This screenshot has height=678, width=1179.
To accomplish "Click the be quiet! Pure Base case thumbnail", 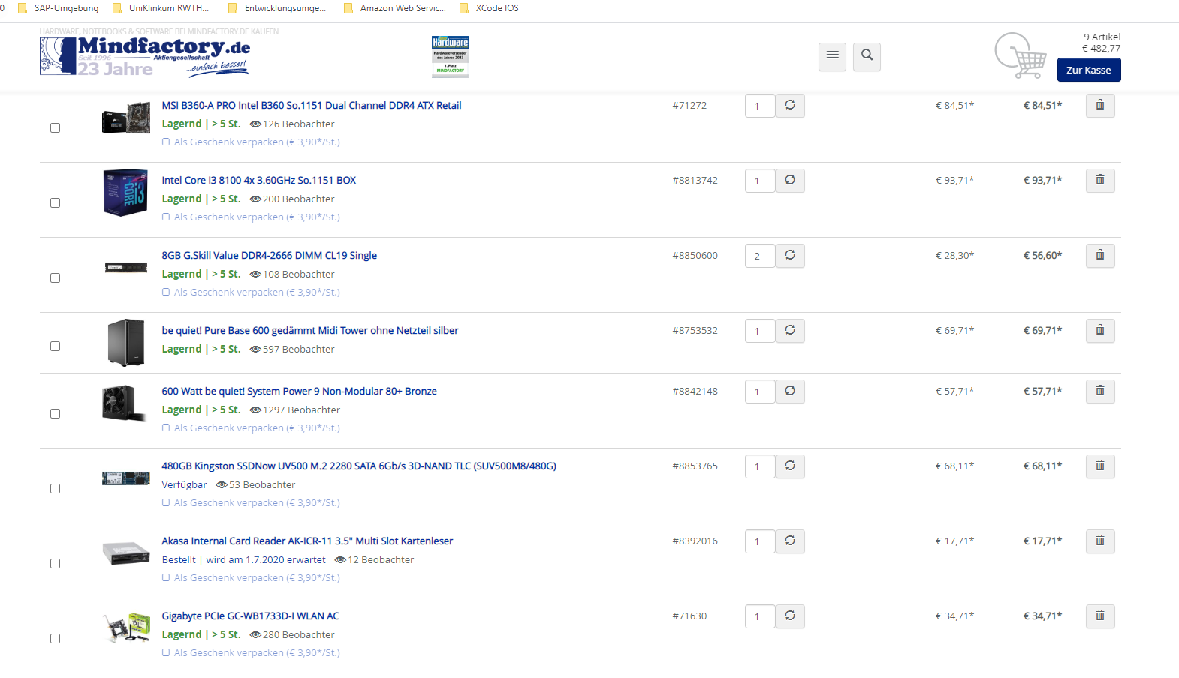I will click(x=126, y=343).
